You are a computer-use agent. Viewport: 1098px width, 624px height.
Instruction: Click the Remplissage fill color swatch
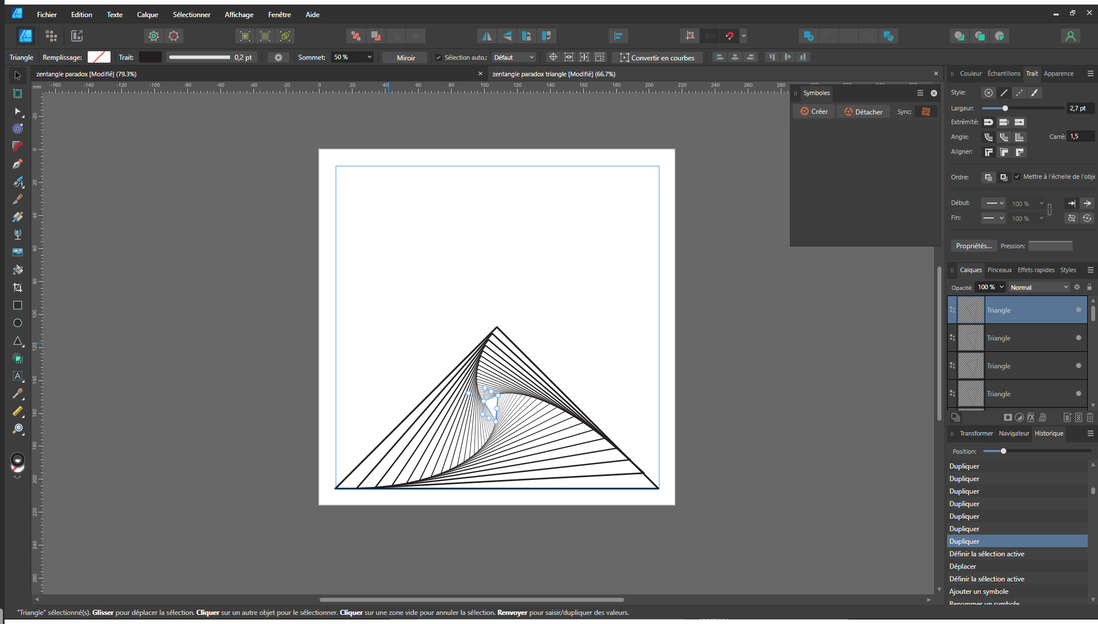(99, 58)
